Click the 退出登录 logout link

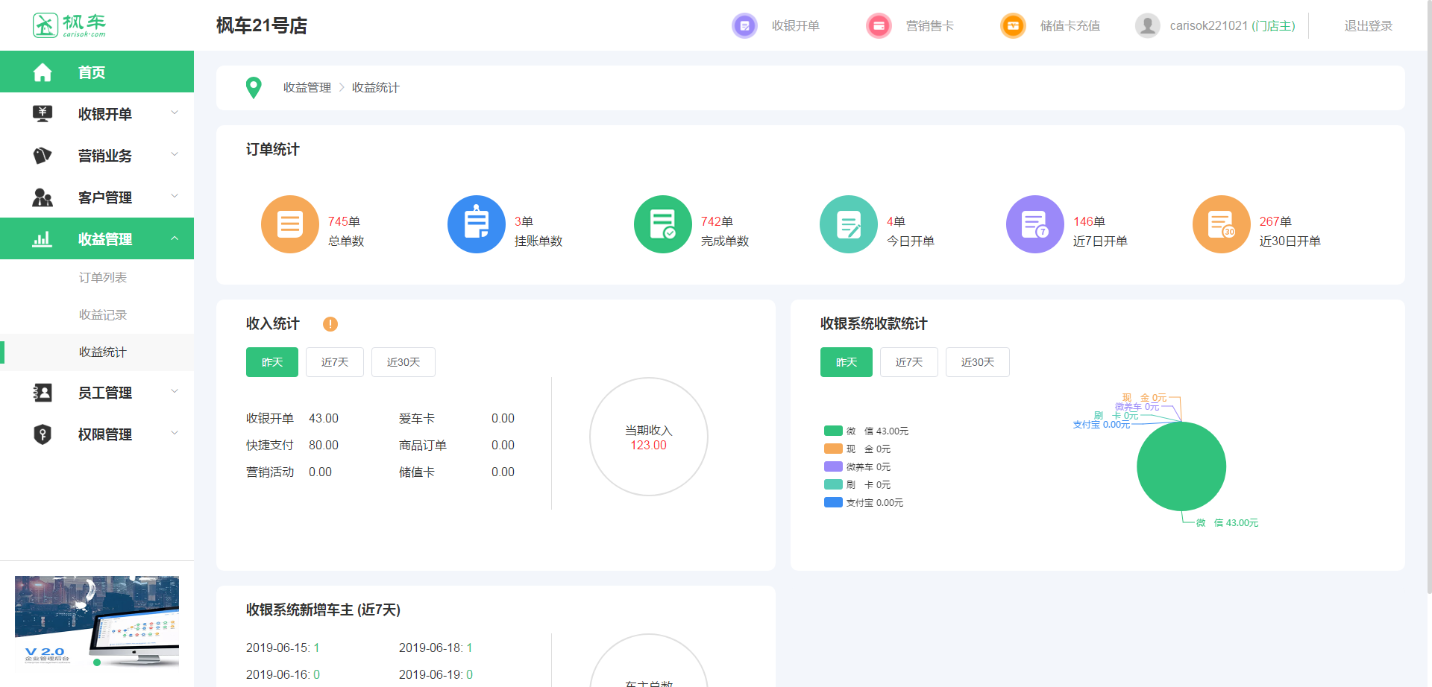1369,26
